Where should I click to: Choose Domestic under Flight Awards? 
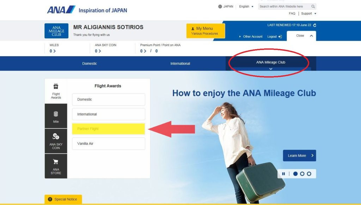pyautogui.click(x=109, y=100)
